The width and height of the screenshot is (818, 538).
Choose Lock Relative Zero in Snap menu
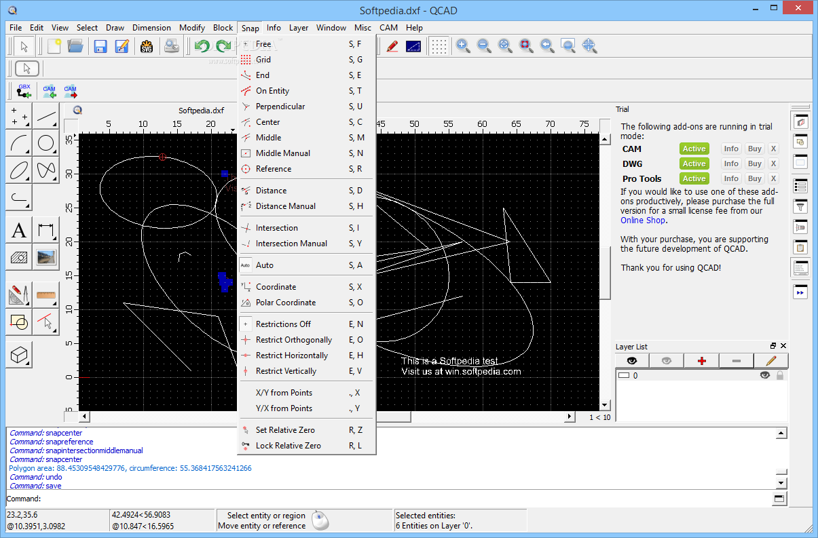tap(308, 446)
